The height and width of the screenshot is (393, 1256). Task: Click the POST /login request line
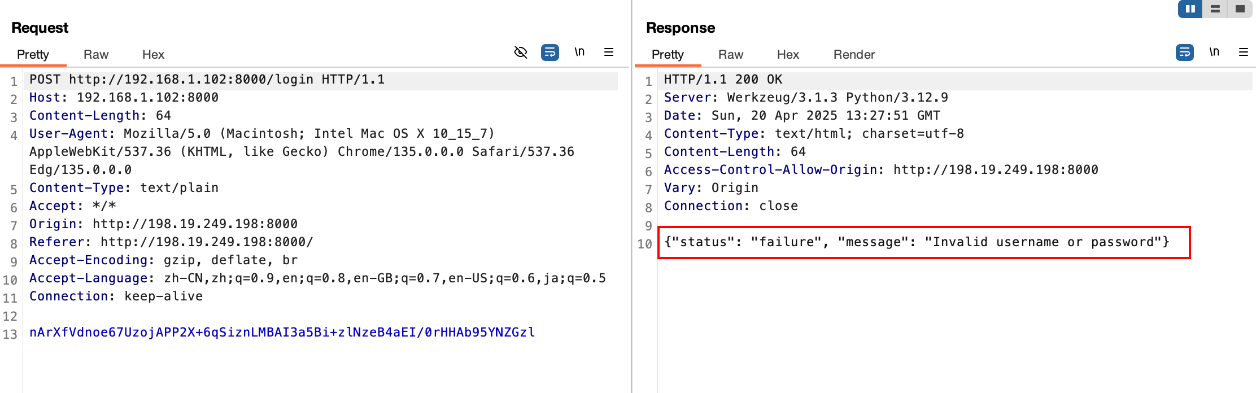[207, 80]
